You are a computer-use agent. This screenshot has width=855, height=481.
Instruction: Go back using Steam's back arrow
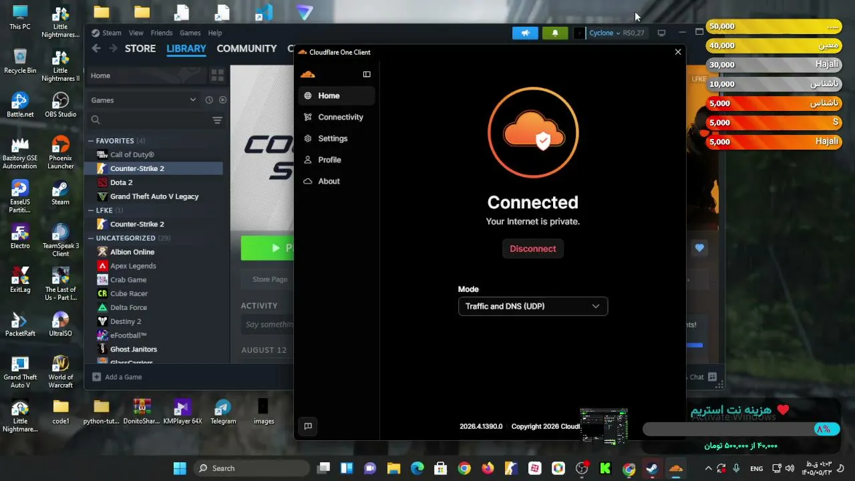click(96, 49)
